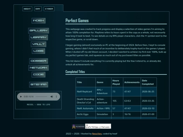Click the 16/16 achievements cell
Image resolution: width=183 pixels, height=137 pixels.
coord(132,114)
